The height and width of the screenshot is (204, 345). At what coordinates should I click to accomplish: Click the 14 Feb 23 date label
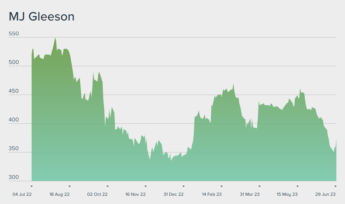point(211,194)
